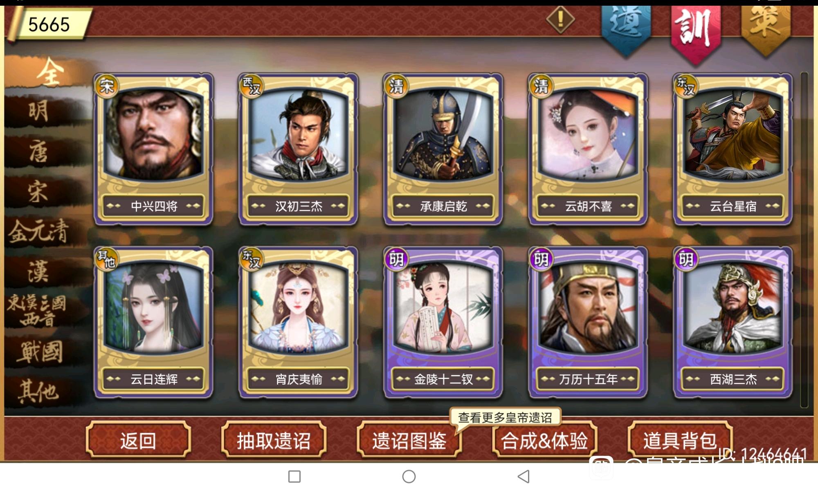Click the 5665 scroll counter

click(x=49, y=24)
